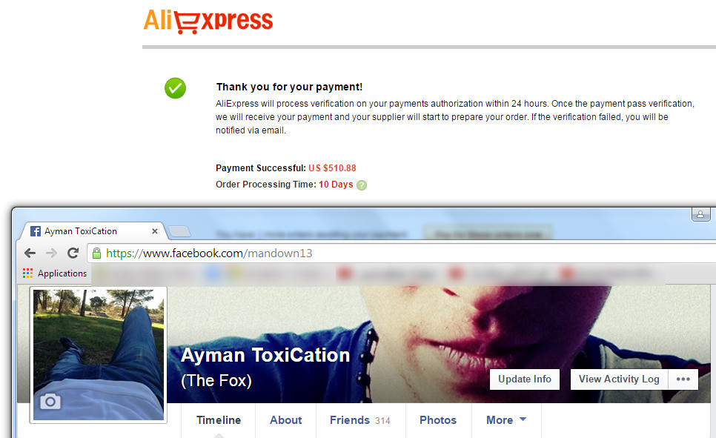Click the AliExpress shopping cart logo

pos(208,21)
